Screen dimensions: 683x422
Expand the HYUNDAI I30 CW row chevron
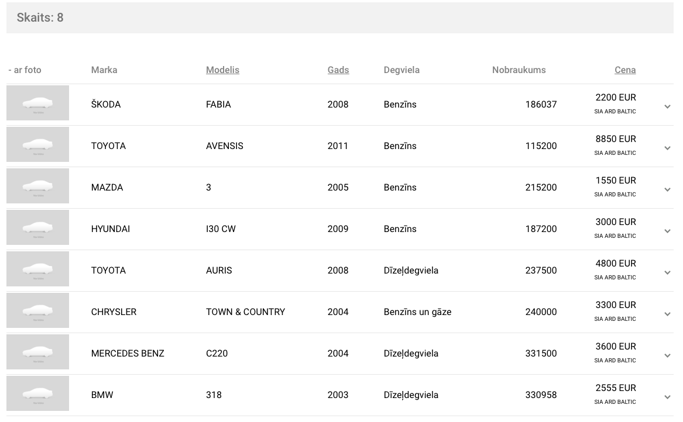click(667, 231)
